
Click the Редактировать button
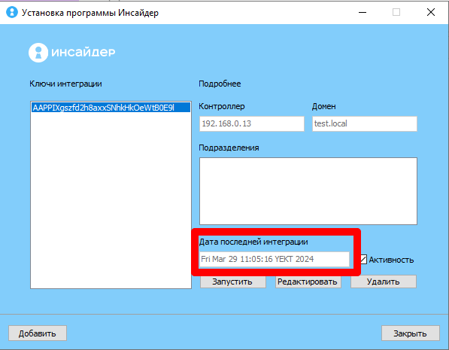(x=308, y=282)
